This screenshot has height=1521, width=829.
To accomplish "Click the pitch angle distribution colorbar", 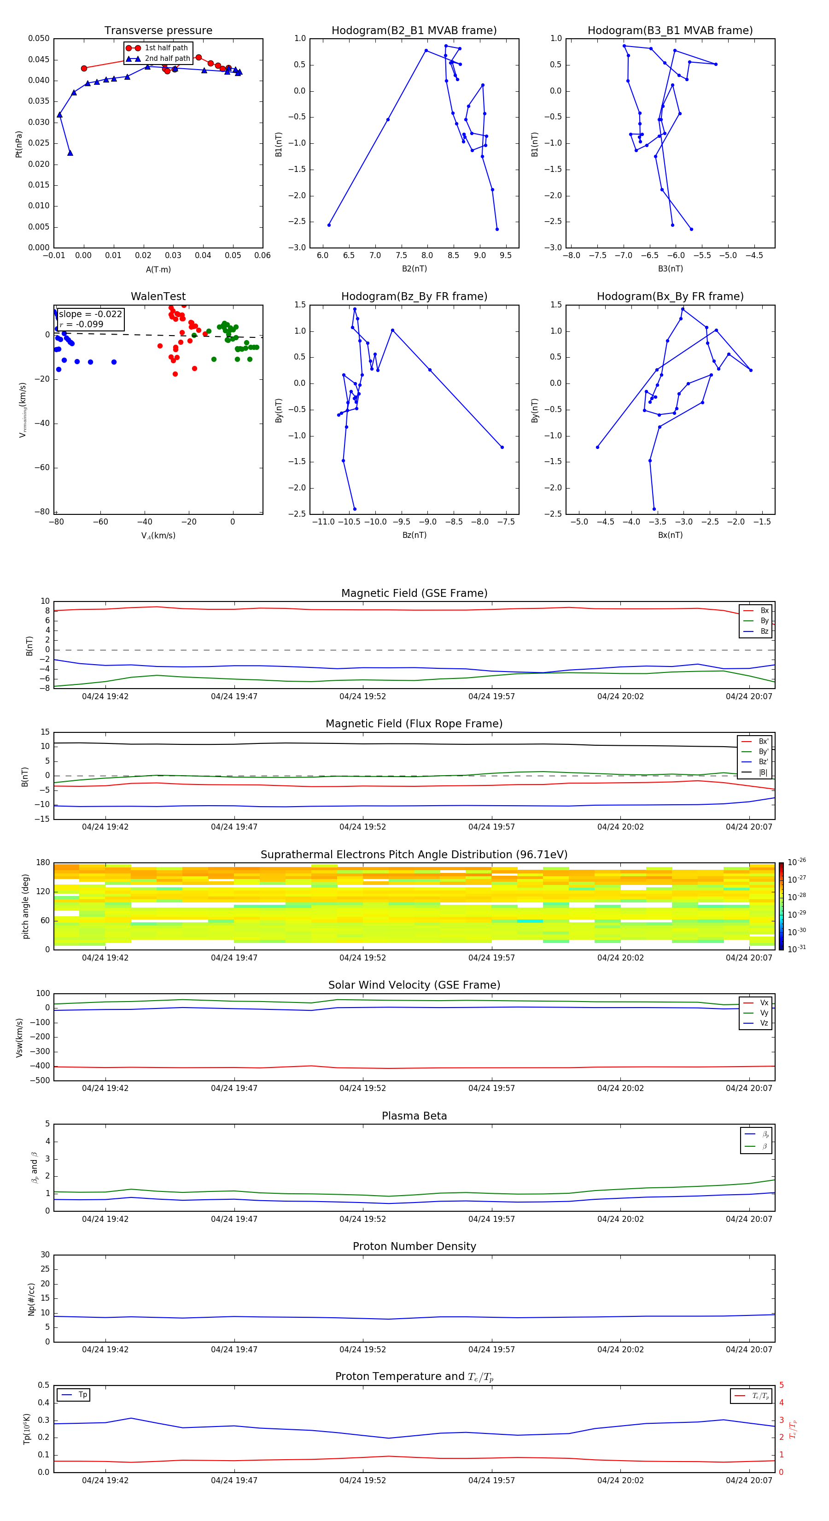I will pos(781,906).
